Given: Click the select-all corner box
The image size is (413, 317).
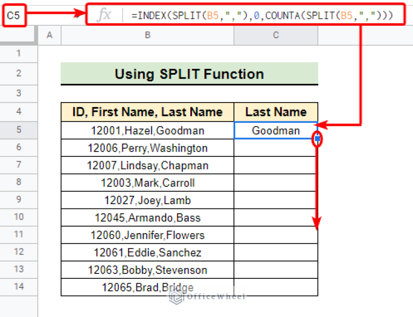Looking at the screenshot, I should pyautogui.click(x=19, y=35).
